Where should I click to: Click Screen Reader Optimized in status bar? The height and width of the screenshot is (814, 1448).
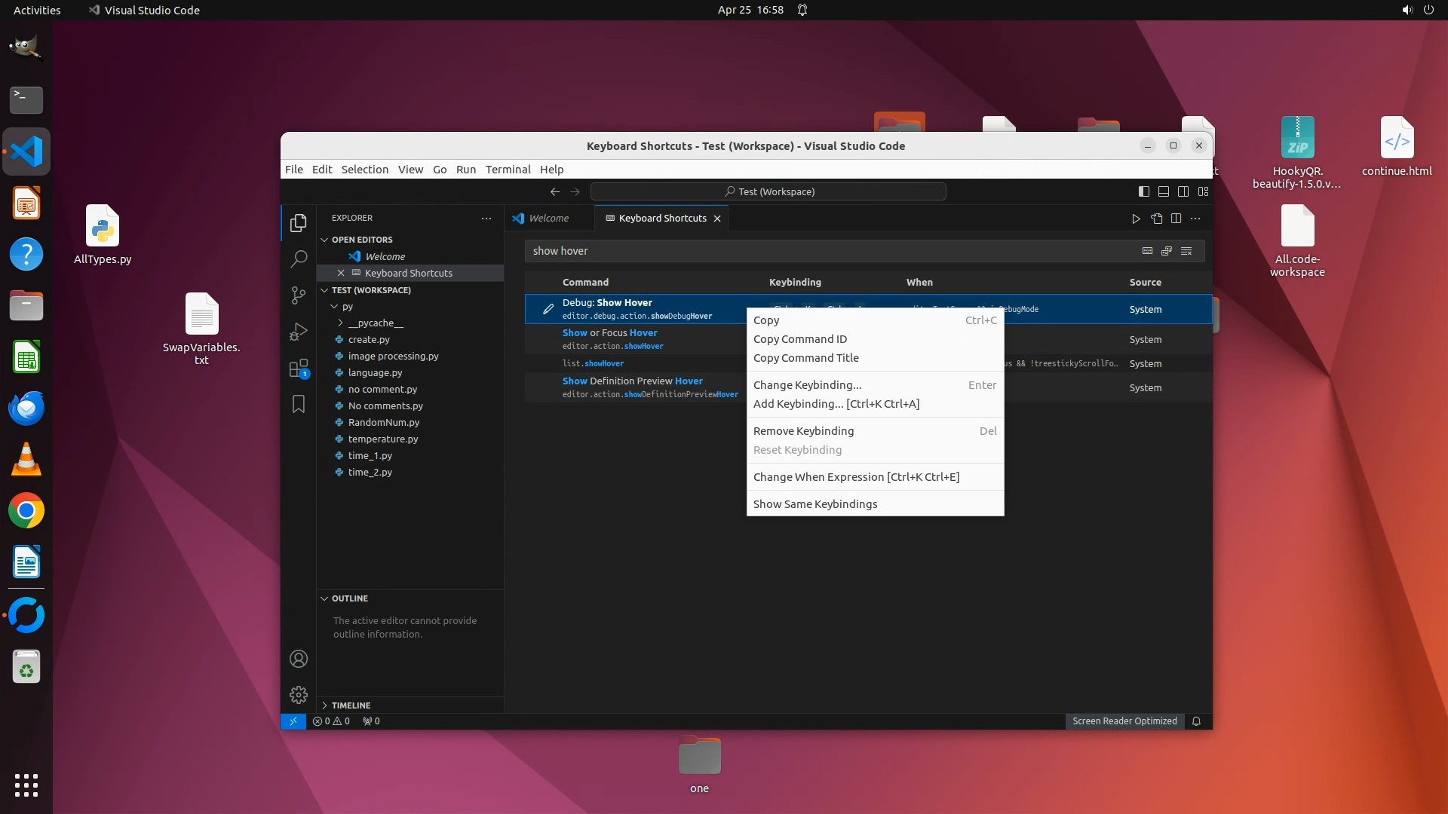click(1124, 721)
